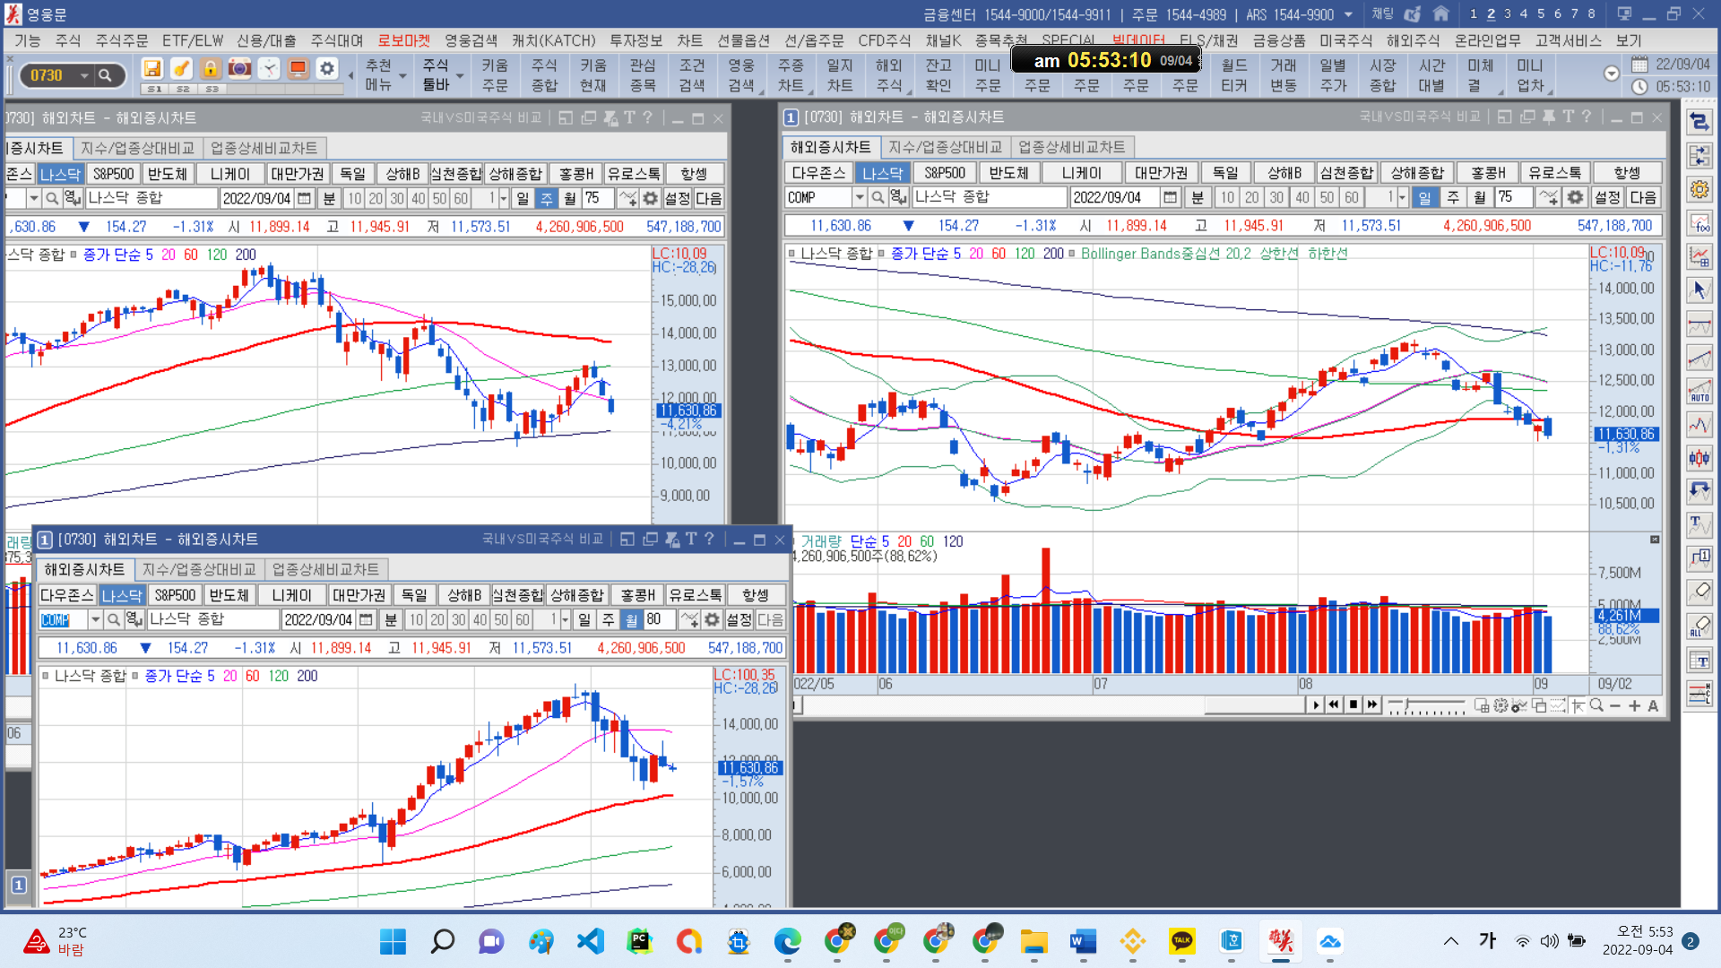This screenshot has height=968, width=1721.
Task: Click the candlestick icon in right sidebar
Action: (1699, 458)
